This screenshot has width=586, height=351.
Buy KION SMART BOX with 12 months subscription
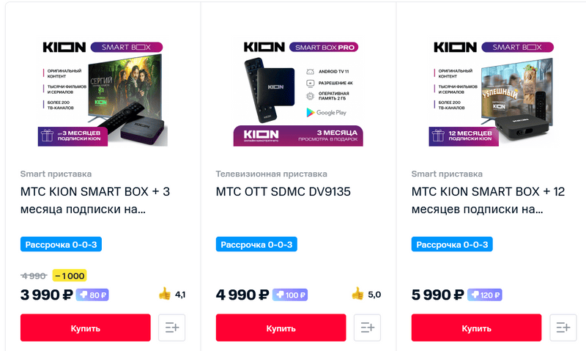pos(476,328)
